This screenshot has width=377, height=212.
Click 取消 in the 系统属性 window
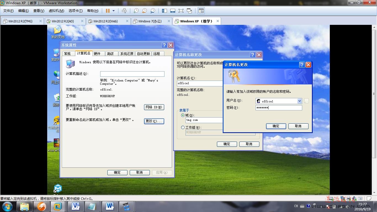click(140, 173)
